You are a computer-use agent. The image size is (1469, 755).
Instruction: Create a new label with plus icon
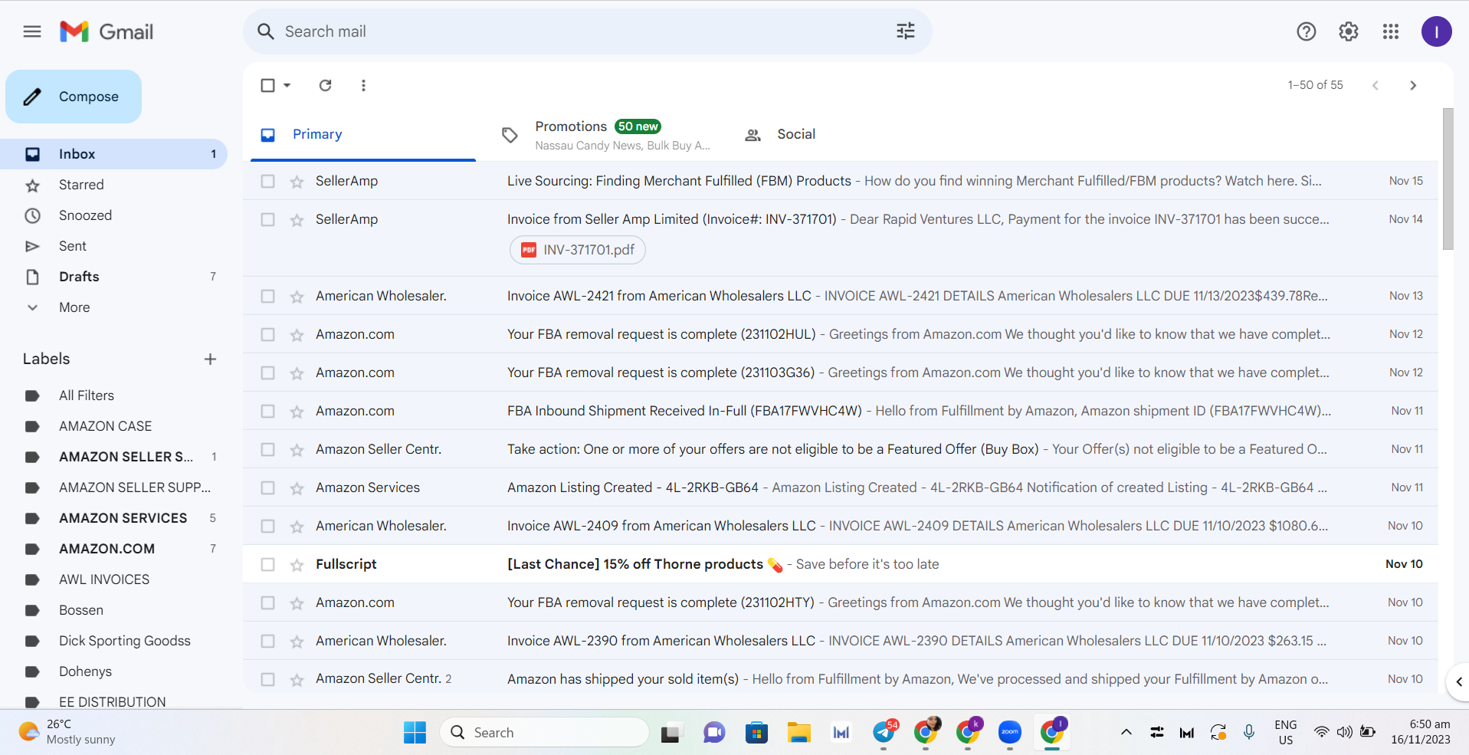pos(210,359)
